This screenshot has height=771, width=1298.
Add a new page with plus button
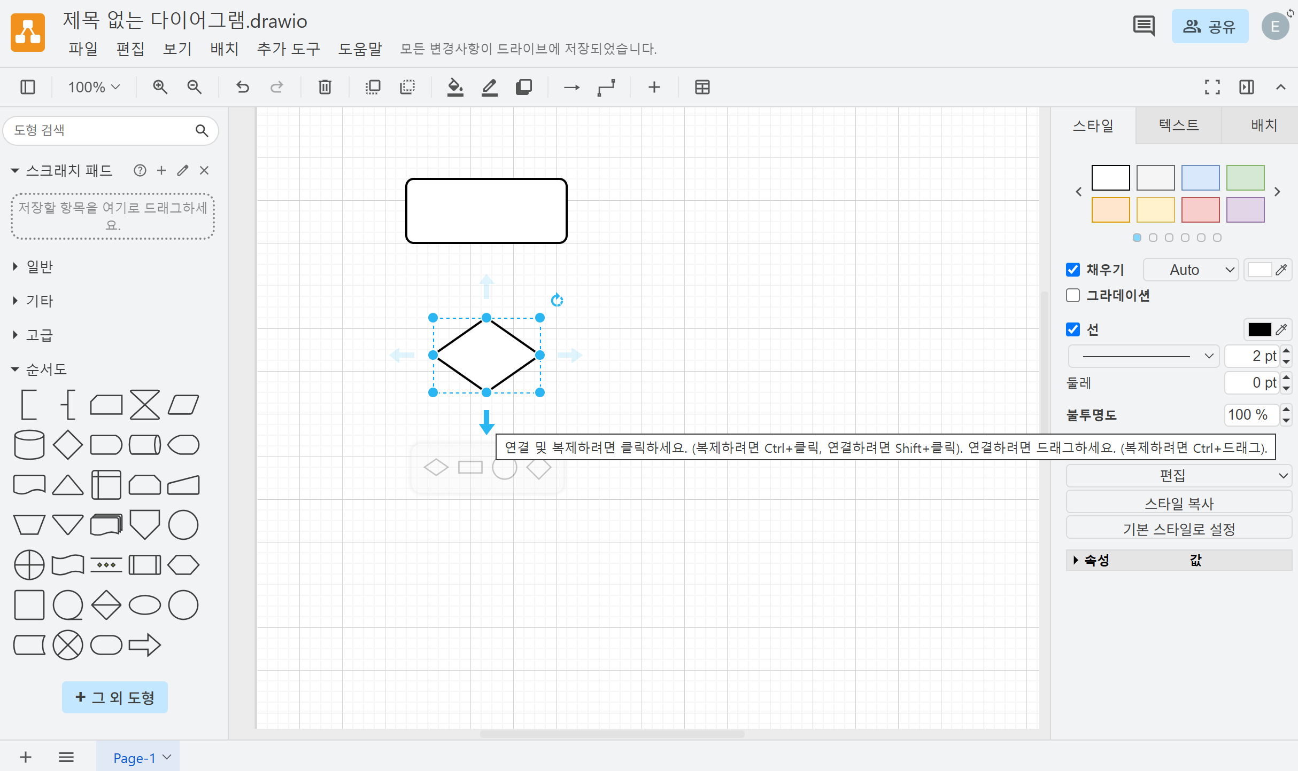coord(26,757)
